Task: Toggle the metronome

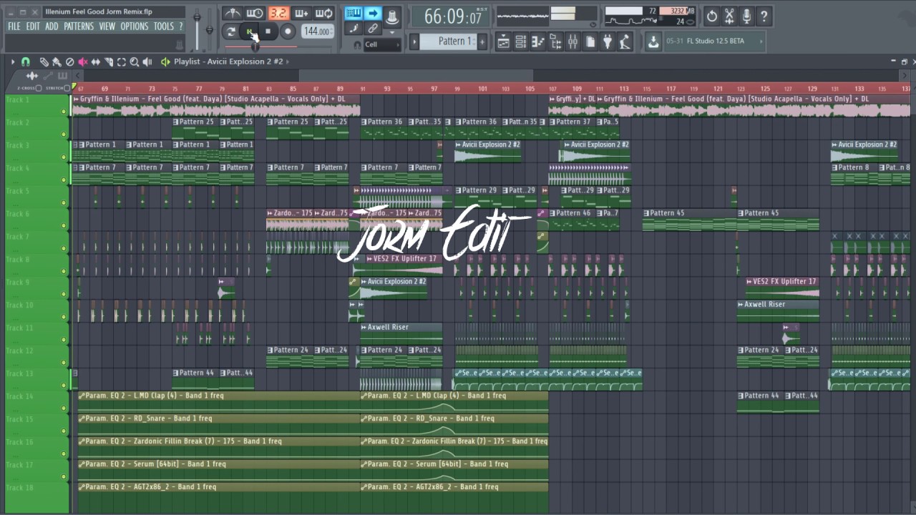Action: pyautogui.click(x=231, y=13)
